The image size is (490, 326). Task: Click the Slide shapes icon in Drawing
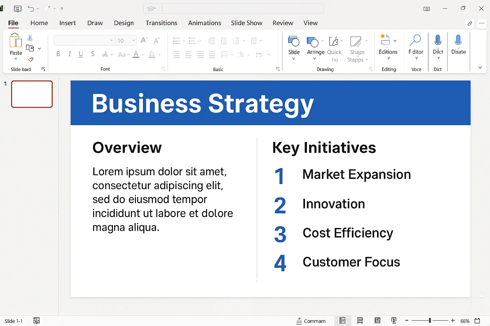tap(293, 41)
